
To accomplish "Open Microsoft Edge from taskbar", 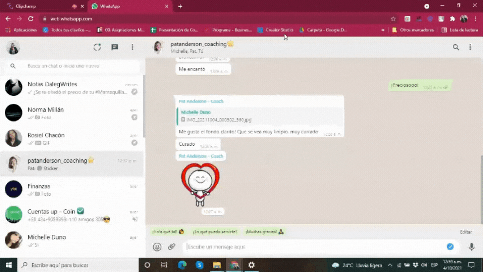I will (182, 265).
